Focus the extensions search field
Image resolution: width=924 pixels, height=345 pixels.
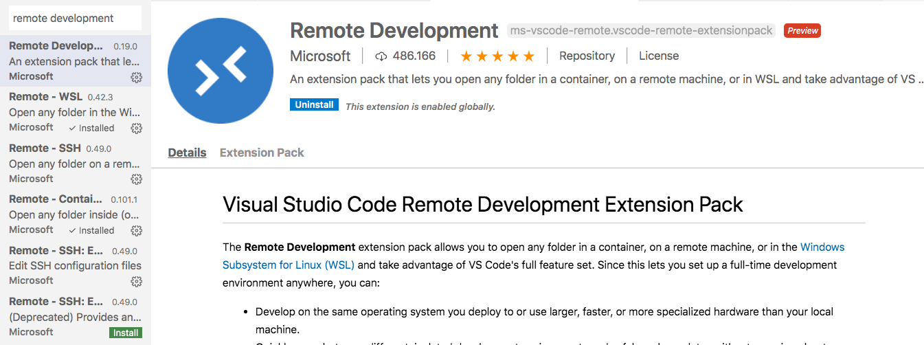coord(75,18)
